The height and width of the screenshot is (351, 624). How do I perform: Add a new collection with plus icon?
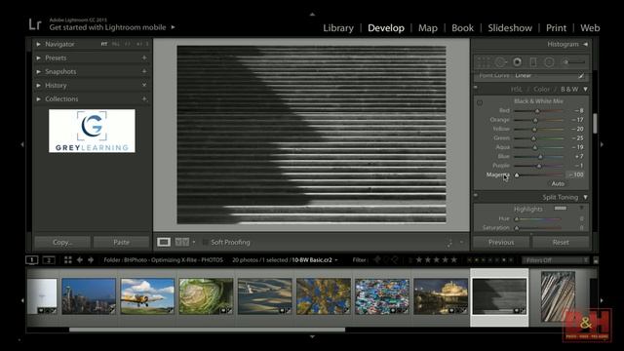point(144,98)
